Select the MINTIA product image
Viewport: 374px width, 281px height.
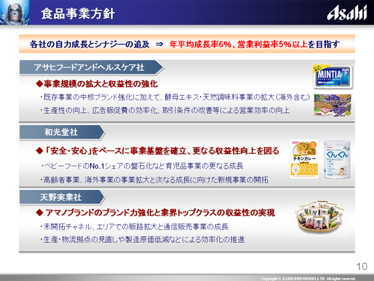pyautogui.click(x=333, y=76)
